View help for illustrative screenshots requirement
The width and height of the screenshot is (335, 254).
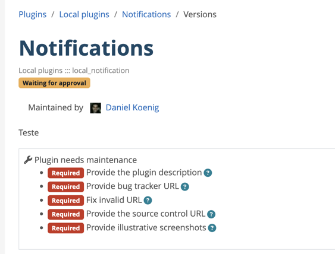[x=212, y=228]
